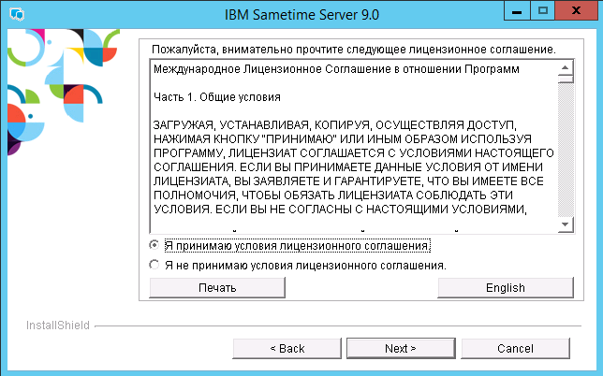Viewport: 603px width, 376px height.
Task: Cancel the installation
Action: (x=515, y=348)
